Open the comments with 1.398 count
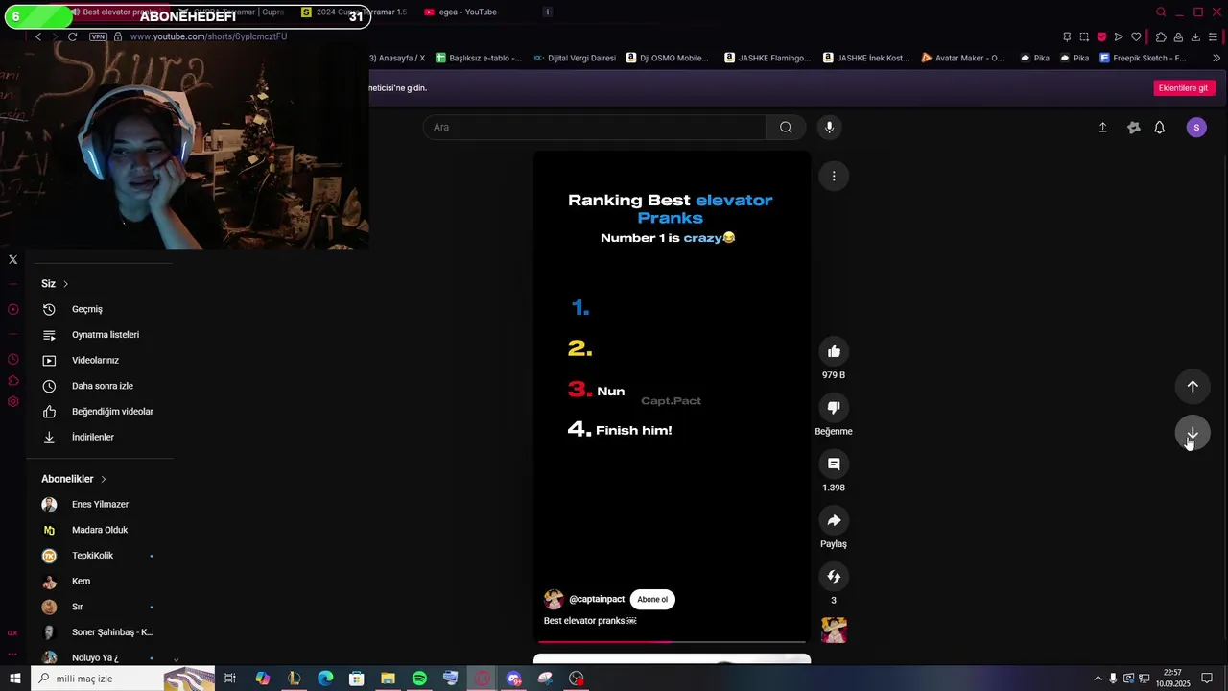Screen dimensions: 1228x691 834,465
